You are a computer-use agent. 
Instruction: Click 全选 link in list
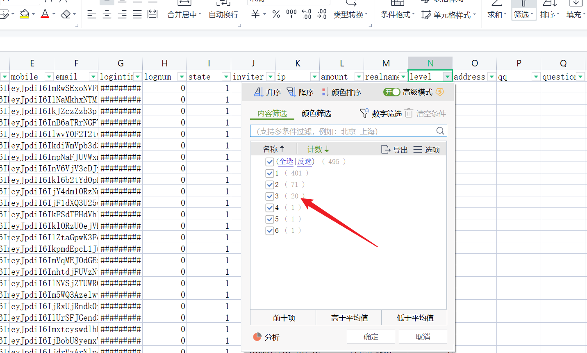tap(287, 162)
